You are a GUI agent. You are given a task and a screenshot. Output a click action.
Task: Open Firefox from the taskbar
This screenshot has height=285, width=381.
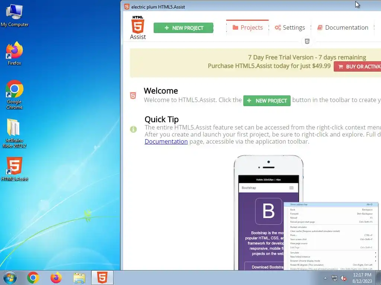(56, 278)
